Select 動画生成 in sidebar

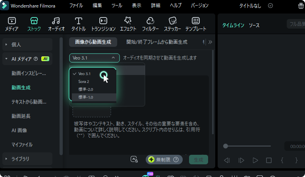(x=21, y=88)
